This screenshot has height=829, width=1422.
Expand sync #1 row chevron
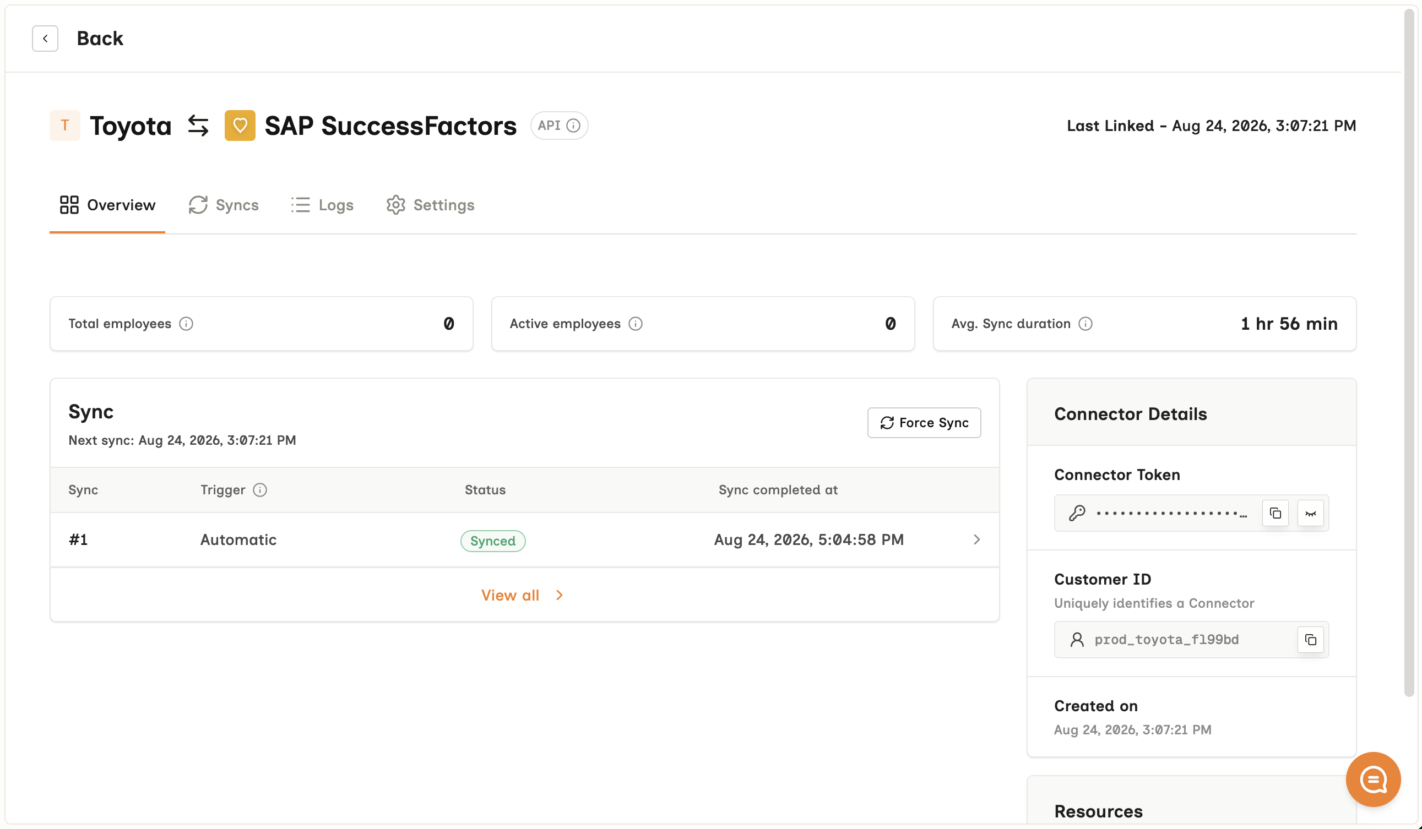976,539
